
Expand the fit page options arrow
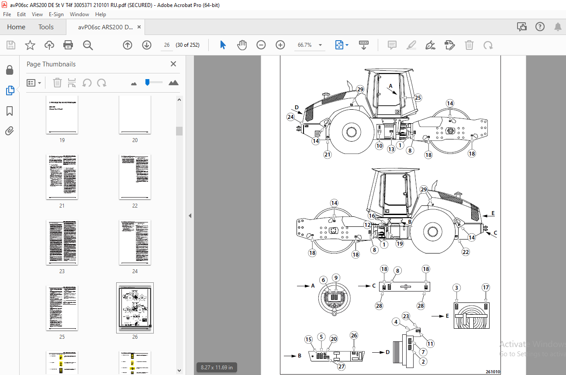tap(347, 45)
